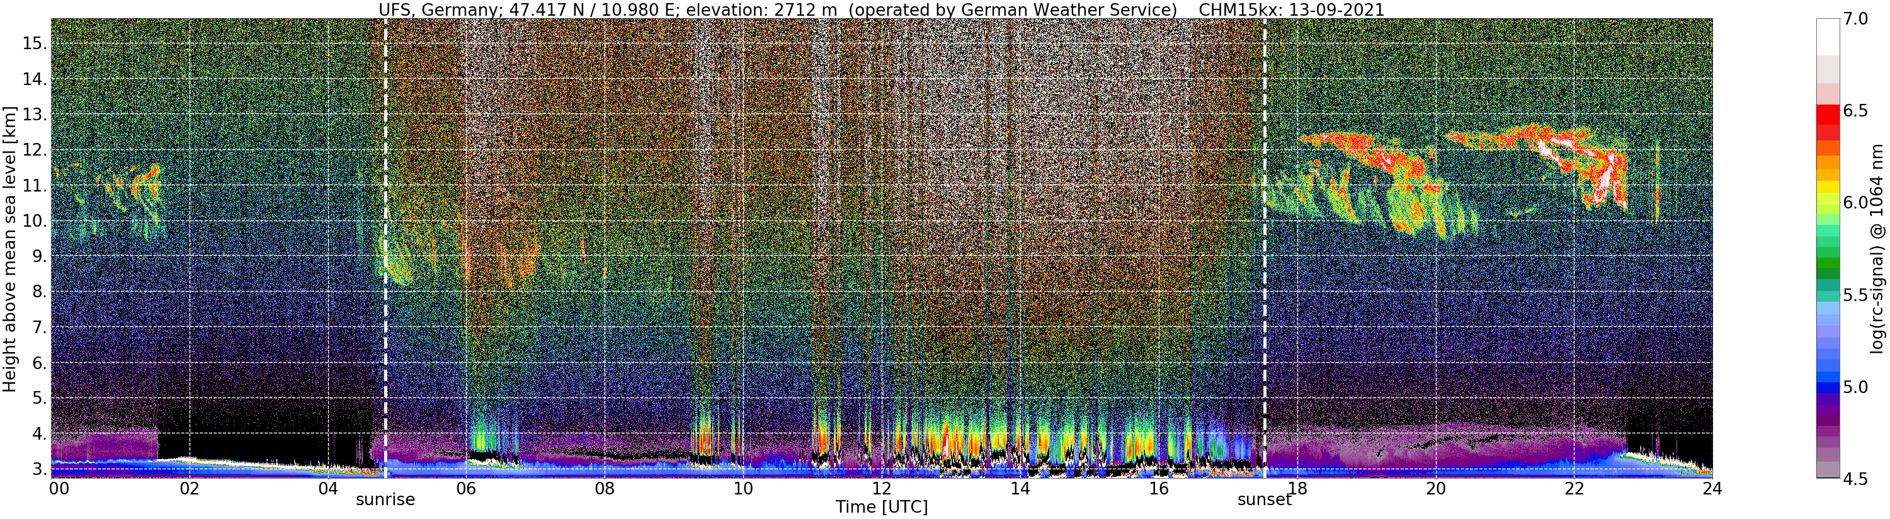
Task: Click the y-axis tick label 15.
Action: (x=34, y=43)
